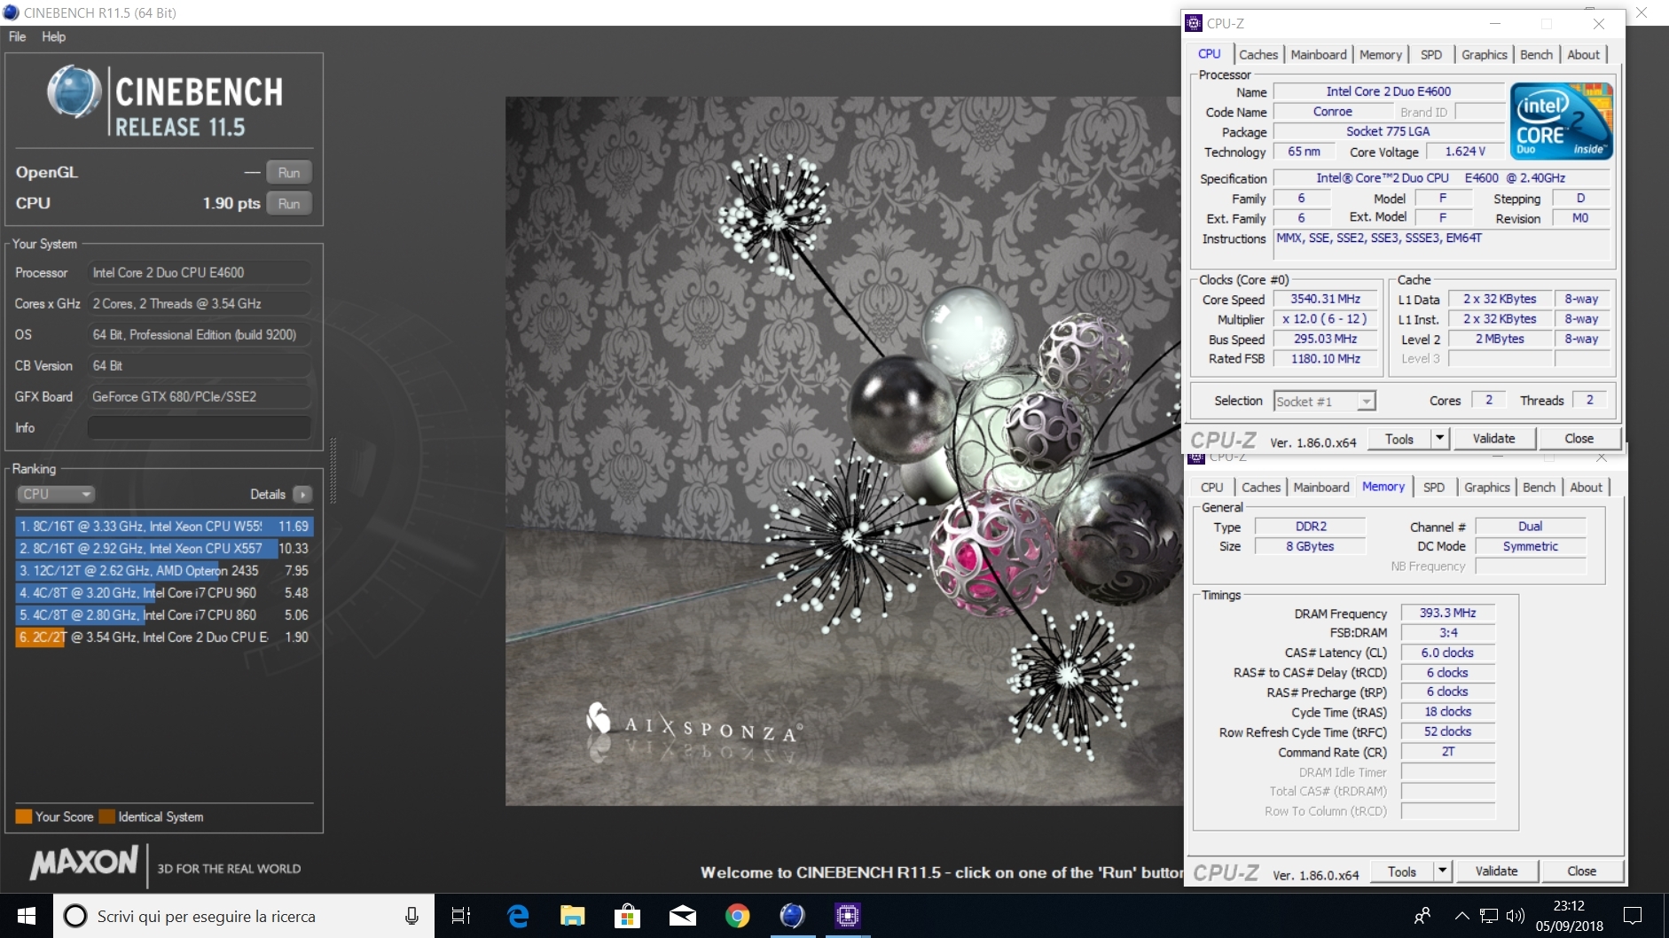The image size is (1669, 938).
Task: Open the Socket #1 selection dropdown
Action: click(x=1325, y=401)
